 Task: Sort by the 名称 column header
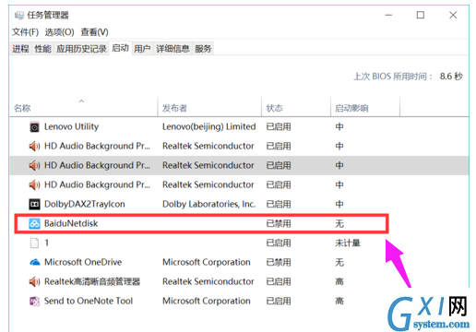[84, 108]
